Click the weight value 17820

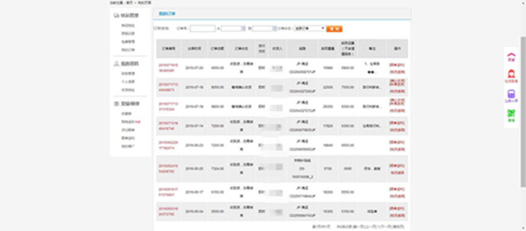pyautogui.click(x=327, y=126)
